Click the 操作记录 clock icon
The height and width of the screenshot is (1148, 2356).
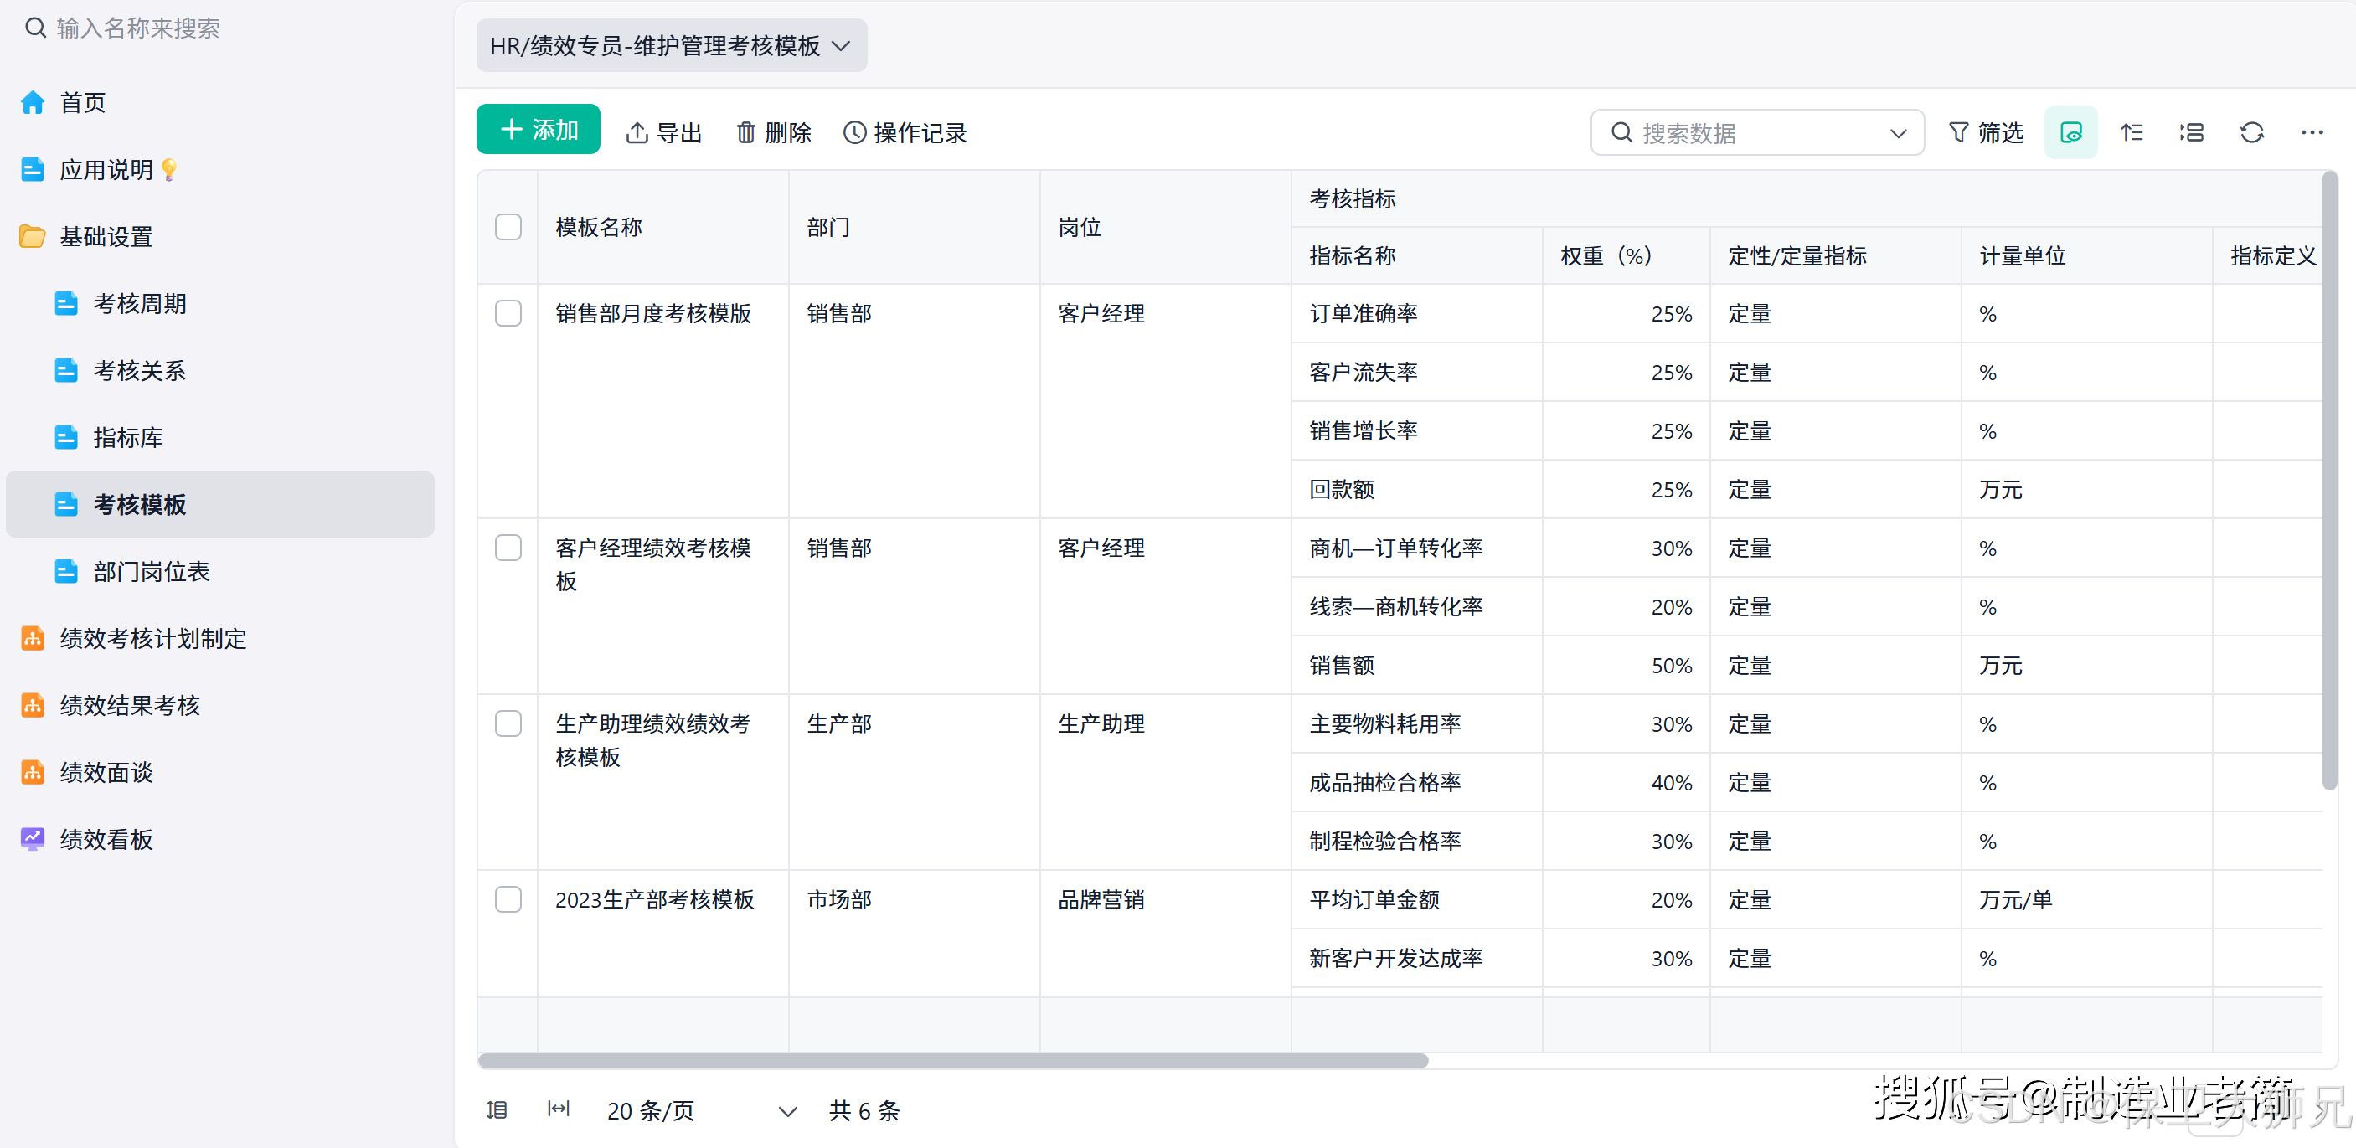854,132
